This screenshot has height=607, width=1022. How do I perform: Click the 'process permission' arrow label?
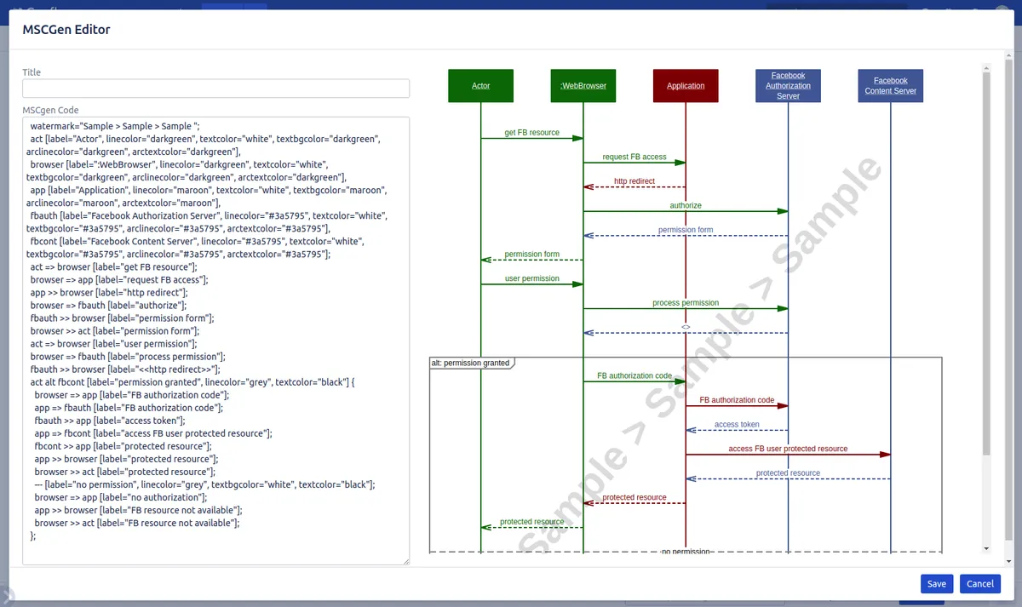click(686, 302)
